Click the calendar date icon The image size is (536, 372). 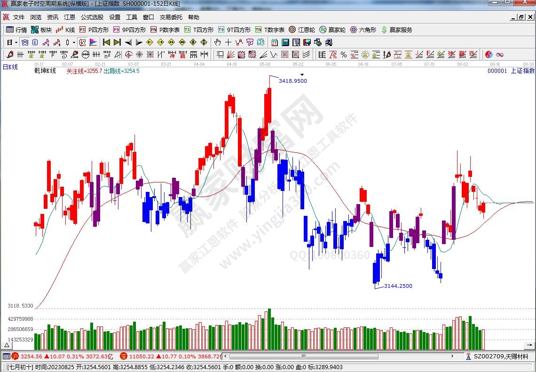pos(274,42)
